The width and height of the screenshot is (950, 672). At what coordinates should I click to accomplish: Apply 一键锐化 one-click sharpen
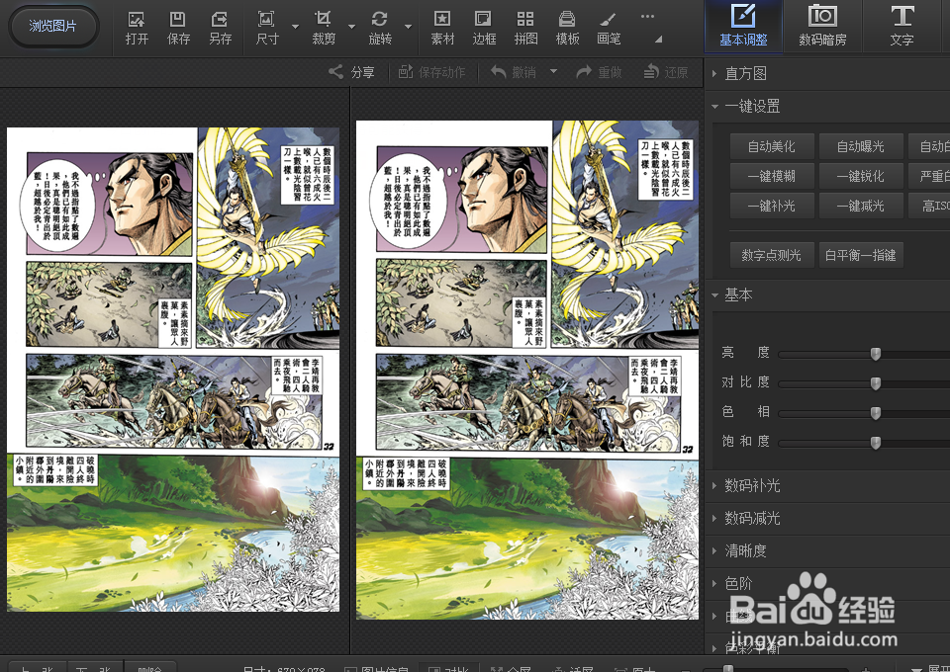[860, 176]
